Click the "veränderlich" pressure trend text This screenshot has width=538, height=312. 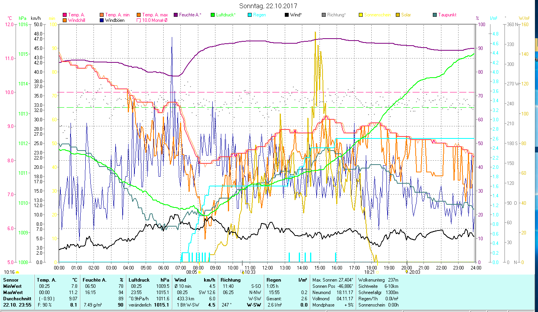click(x=140, y=305)
